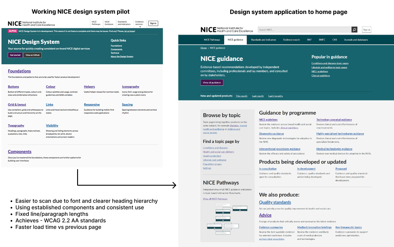Open the Typography link
Screen dimensions: 394x247
pyautogui.click(x=16, y=126)
